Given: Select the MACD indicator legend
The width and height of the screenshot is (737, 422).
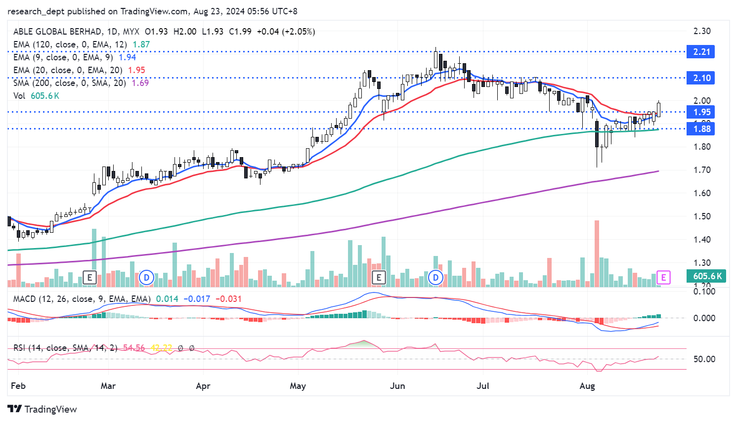Looking at the screenshot, I should tap(82, 299).
